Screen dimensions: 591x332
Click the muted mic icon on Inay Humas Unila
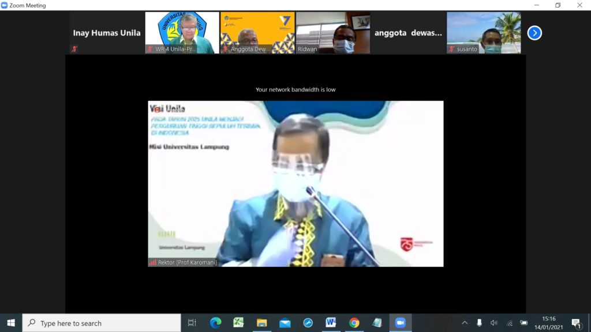click(74, 49)
